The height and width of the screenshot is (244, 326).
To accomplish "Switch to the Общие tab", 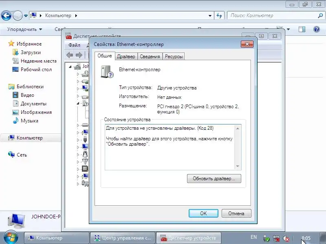I will (105, 56).
